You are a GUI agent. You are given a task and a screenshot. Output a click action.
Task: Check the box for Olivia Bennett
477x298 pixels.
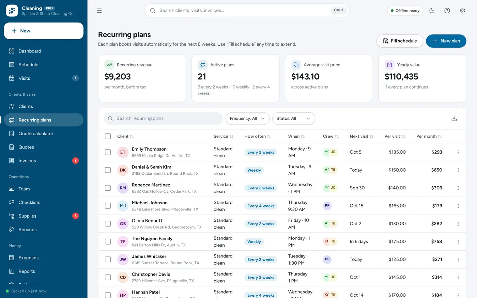pos(108,224)
